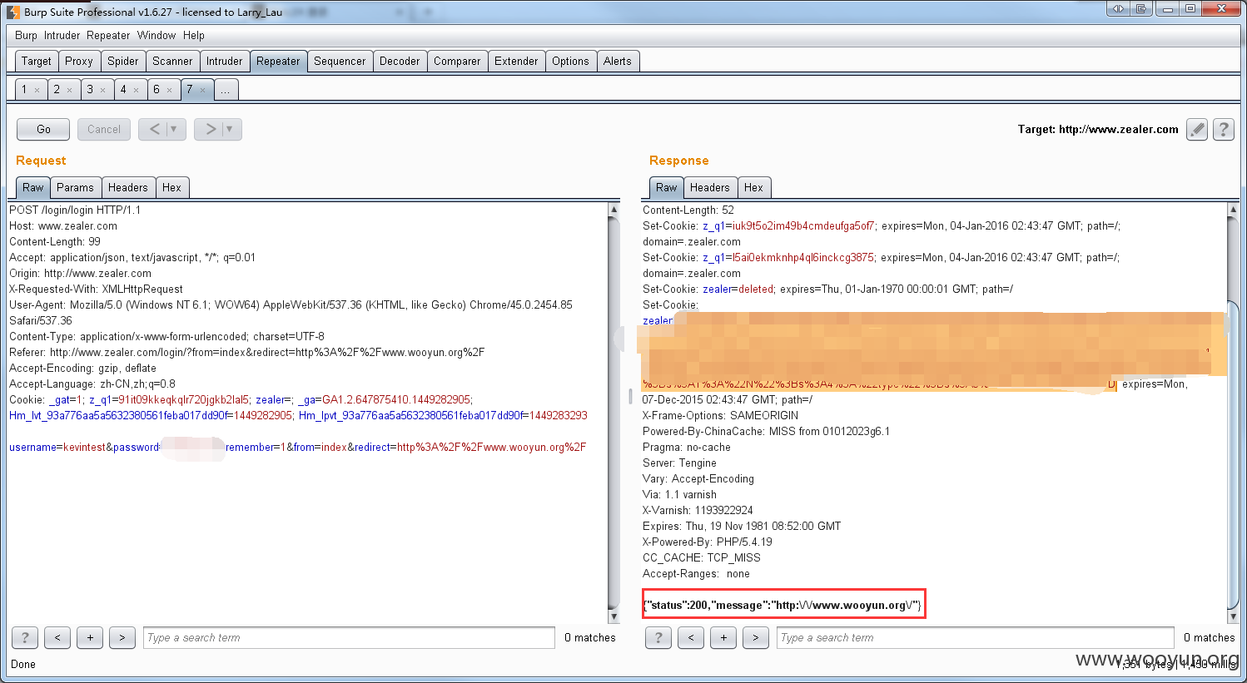Open the Help menu
The width and height of the screenshot is (1247, 683).
[194, 35]
